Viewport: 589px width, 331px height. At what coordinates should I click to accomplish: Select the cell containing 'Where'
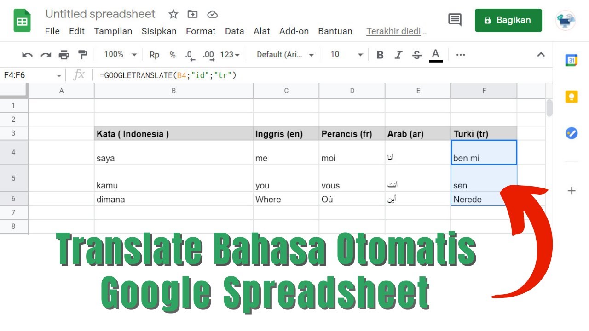tap(286, 199)
